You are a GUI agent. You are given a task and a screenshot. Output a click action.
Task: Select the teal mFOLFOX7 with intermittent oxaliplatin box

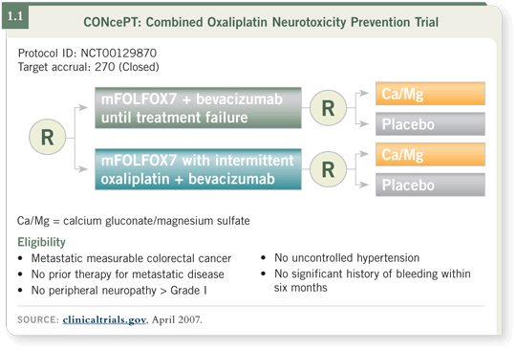(x=198, y=169)
